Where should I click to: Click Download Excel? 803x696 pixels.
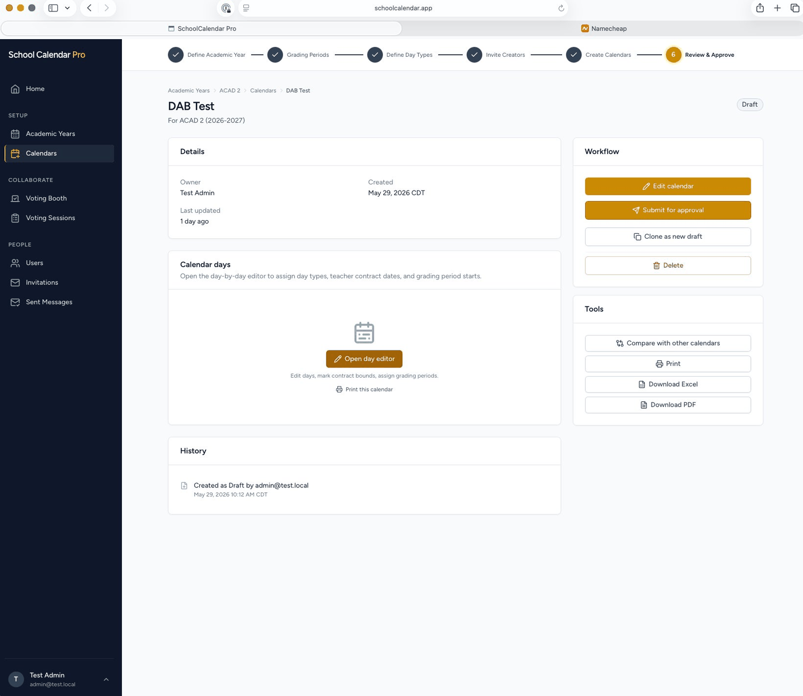(667, 385)
